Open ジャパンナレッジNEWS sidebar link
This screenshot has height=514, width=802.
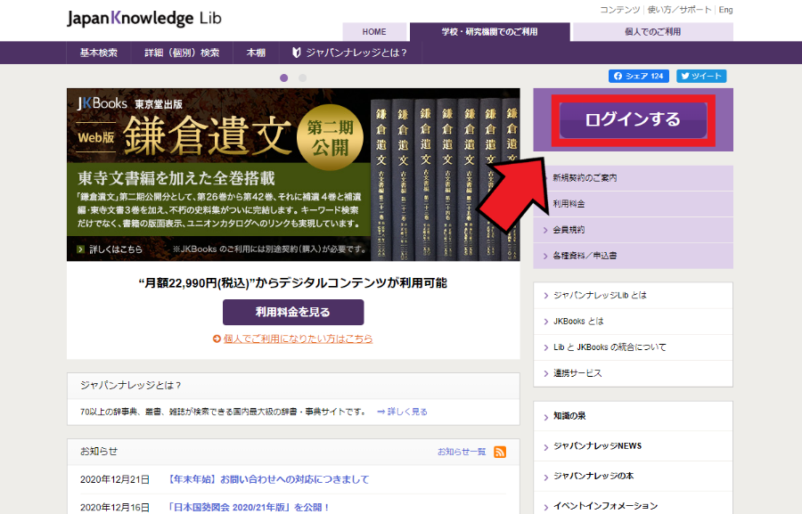(x=634, y=446)
